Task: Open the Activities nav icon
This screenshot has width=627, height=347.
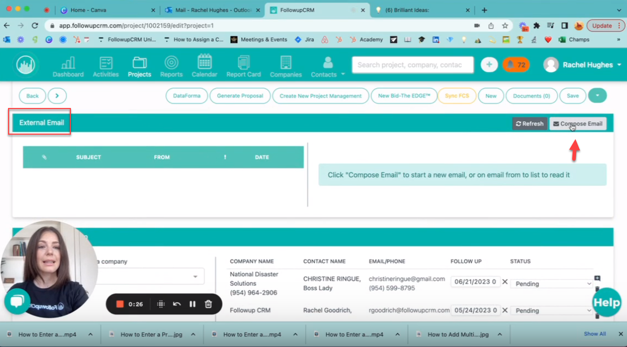Action: pos(106,66)
